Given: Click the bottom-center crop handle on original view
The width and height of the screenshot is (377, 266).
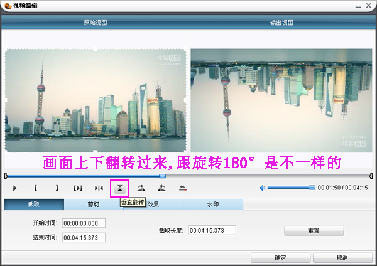Looking at the screenshot, I should click(96, 152).
